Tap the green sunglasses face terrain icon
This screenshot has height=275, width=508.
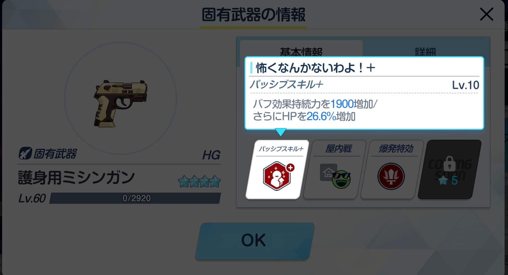coord(341,179)
